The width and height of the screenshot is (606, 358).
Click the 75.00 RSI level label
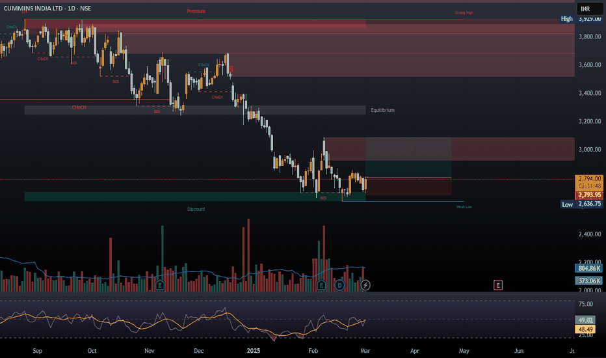tap(585, 304)
